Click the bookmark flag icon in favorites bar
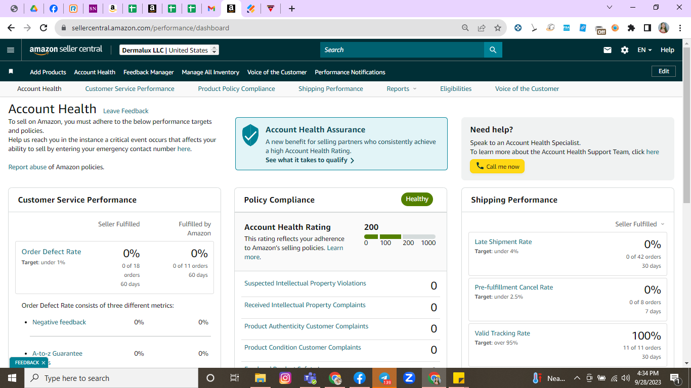The image size is (691, 388). [11, 72]
